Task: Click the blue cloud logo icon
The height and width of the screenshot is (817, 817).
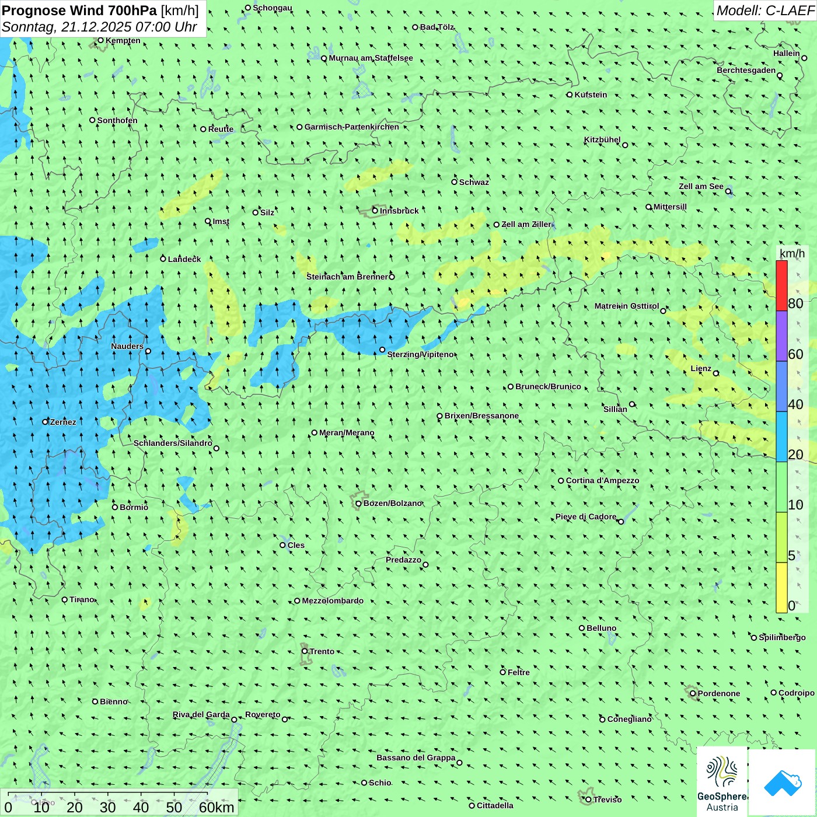Action: 783,783
